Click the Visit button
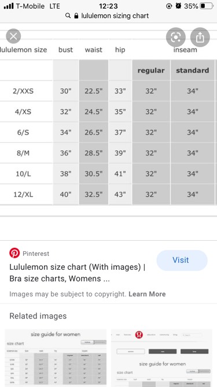This screenshot has width=217, height=387. (x=182, y=260)
